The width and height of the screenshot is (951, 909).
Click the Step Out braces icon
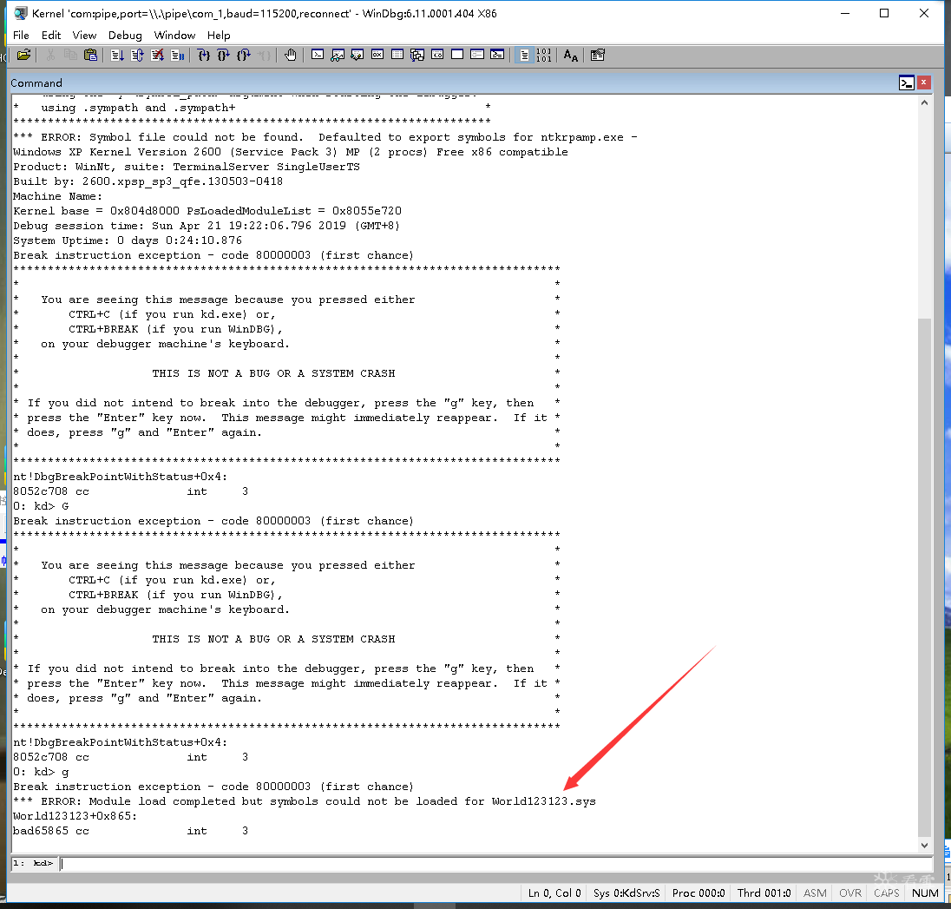click(x=244, y=56)
